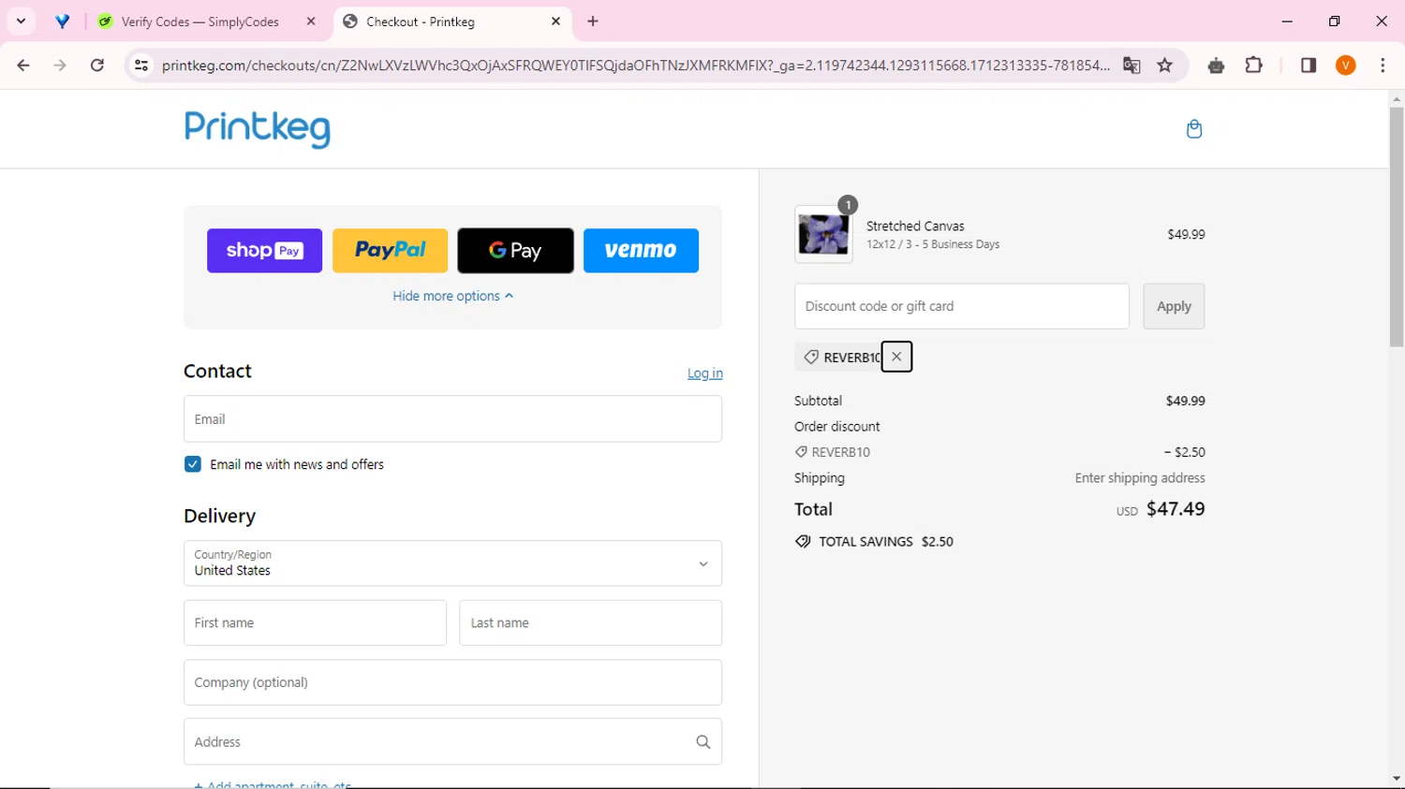This screenshot has height=789, width=1405.
Task: Click the TOTAL SAVINGS $2.50 text
Action: 886,542
